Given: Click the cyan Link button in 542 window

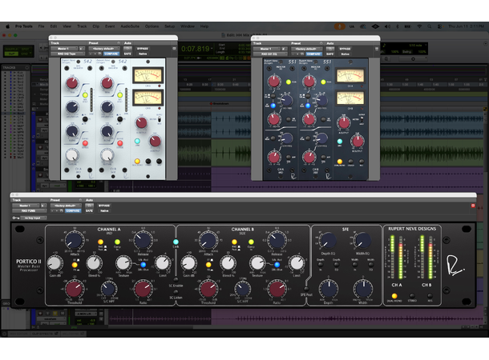Looking at the screenshot, I should coord(137,142).
